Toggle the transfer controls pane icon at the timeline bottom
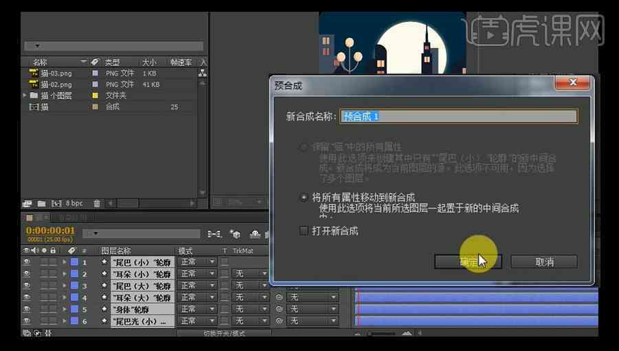 coord(38,333)
